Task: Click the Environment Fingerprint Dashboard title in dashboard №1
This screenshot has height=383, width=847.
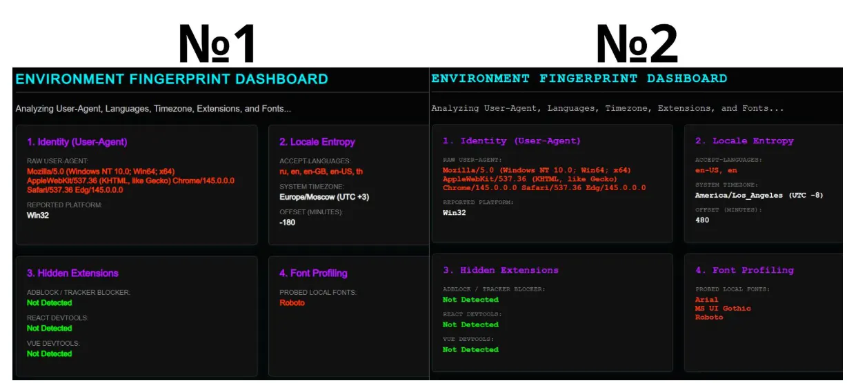Action: (x=172, y=79)
